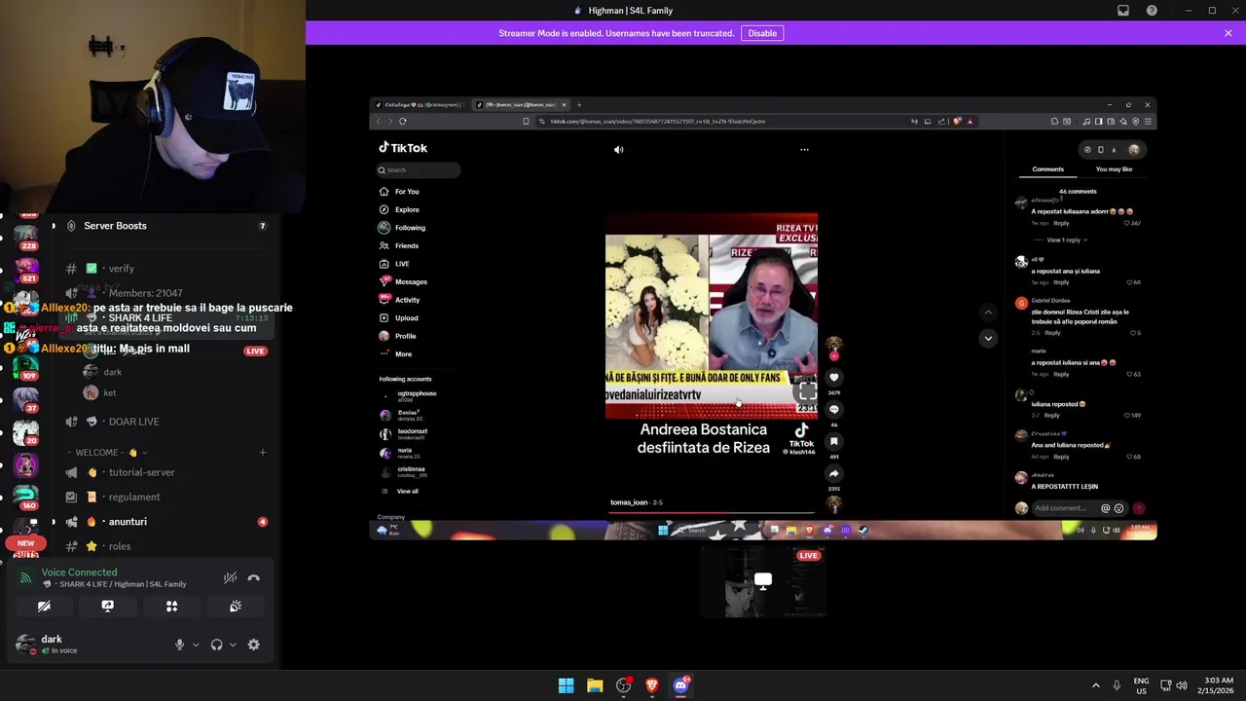Open the TikTok video comments bubble
This screenshot has width=1246, height=701.
point(833,410)
